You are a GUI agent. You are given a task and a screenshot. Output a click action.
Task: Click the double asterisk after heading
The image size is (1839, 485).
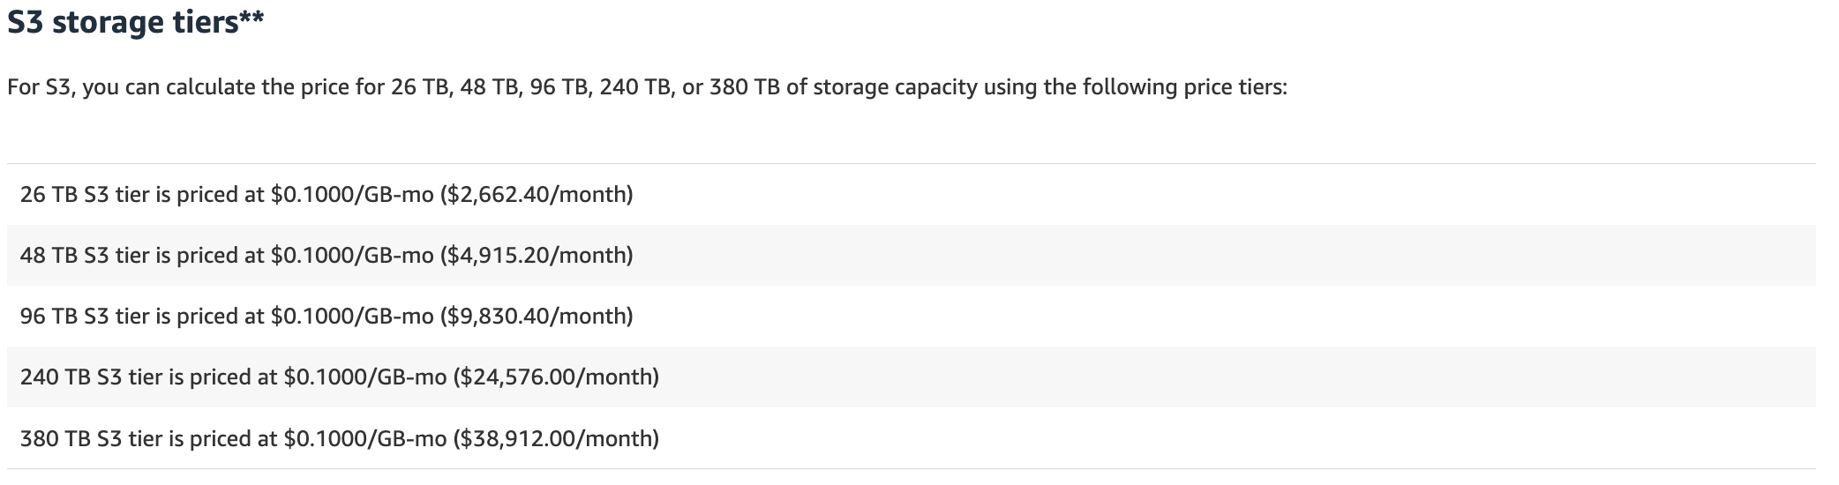(x=251, y=17)
